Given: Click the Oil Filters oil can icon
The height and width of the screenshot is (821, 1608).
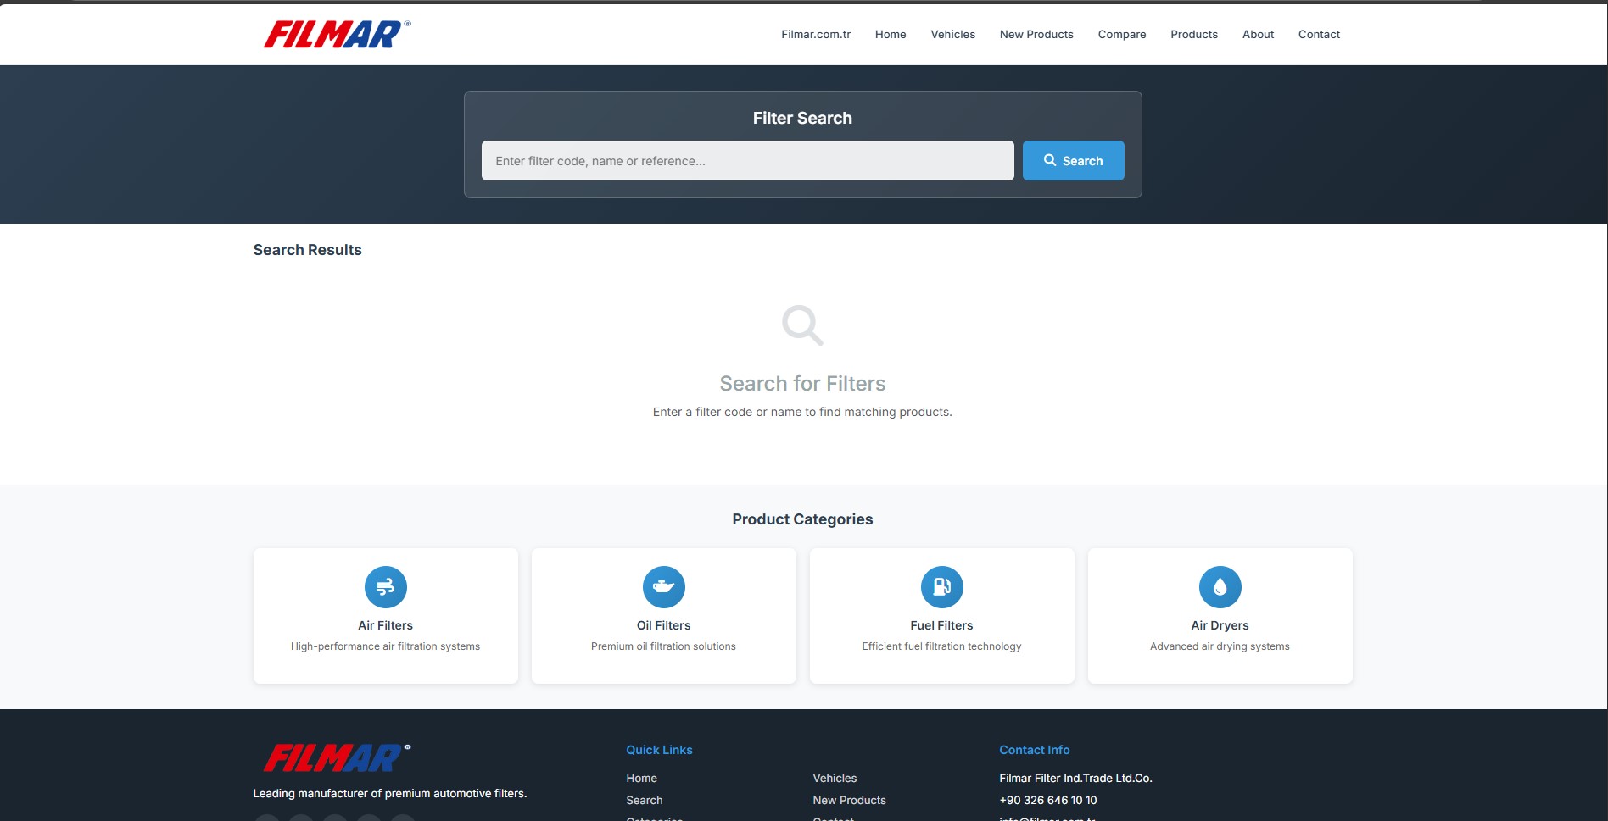Looking at the screenshot, I should point(663,586).
